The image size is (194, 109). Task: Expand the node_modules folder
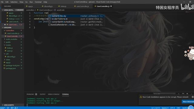[5, 39]
